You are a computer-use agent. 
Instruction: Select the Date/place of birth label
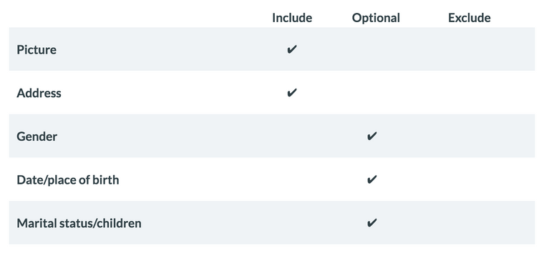click(x=68, y=179)
